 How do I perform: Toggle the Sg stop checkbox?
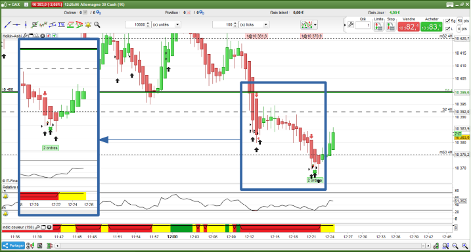tap(448, 21)
